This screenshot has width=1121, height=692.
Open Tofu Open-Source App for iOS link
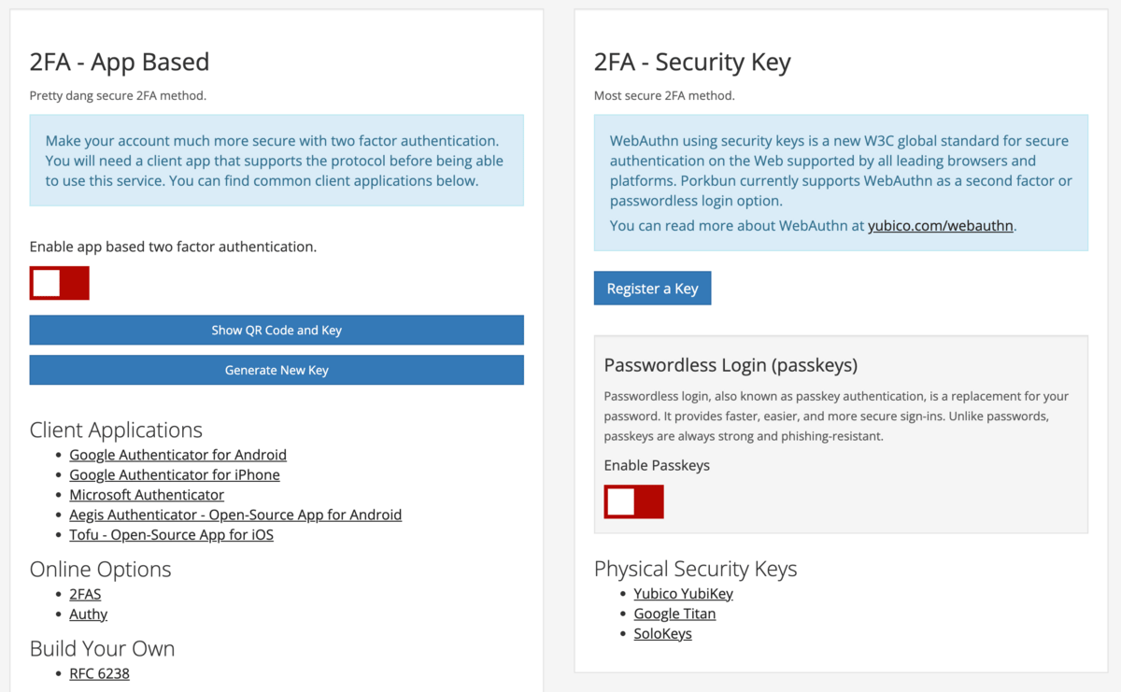click(x=171, y=535)
